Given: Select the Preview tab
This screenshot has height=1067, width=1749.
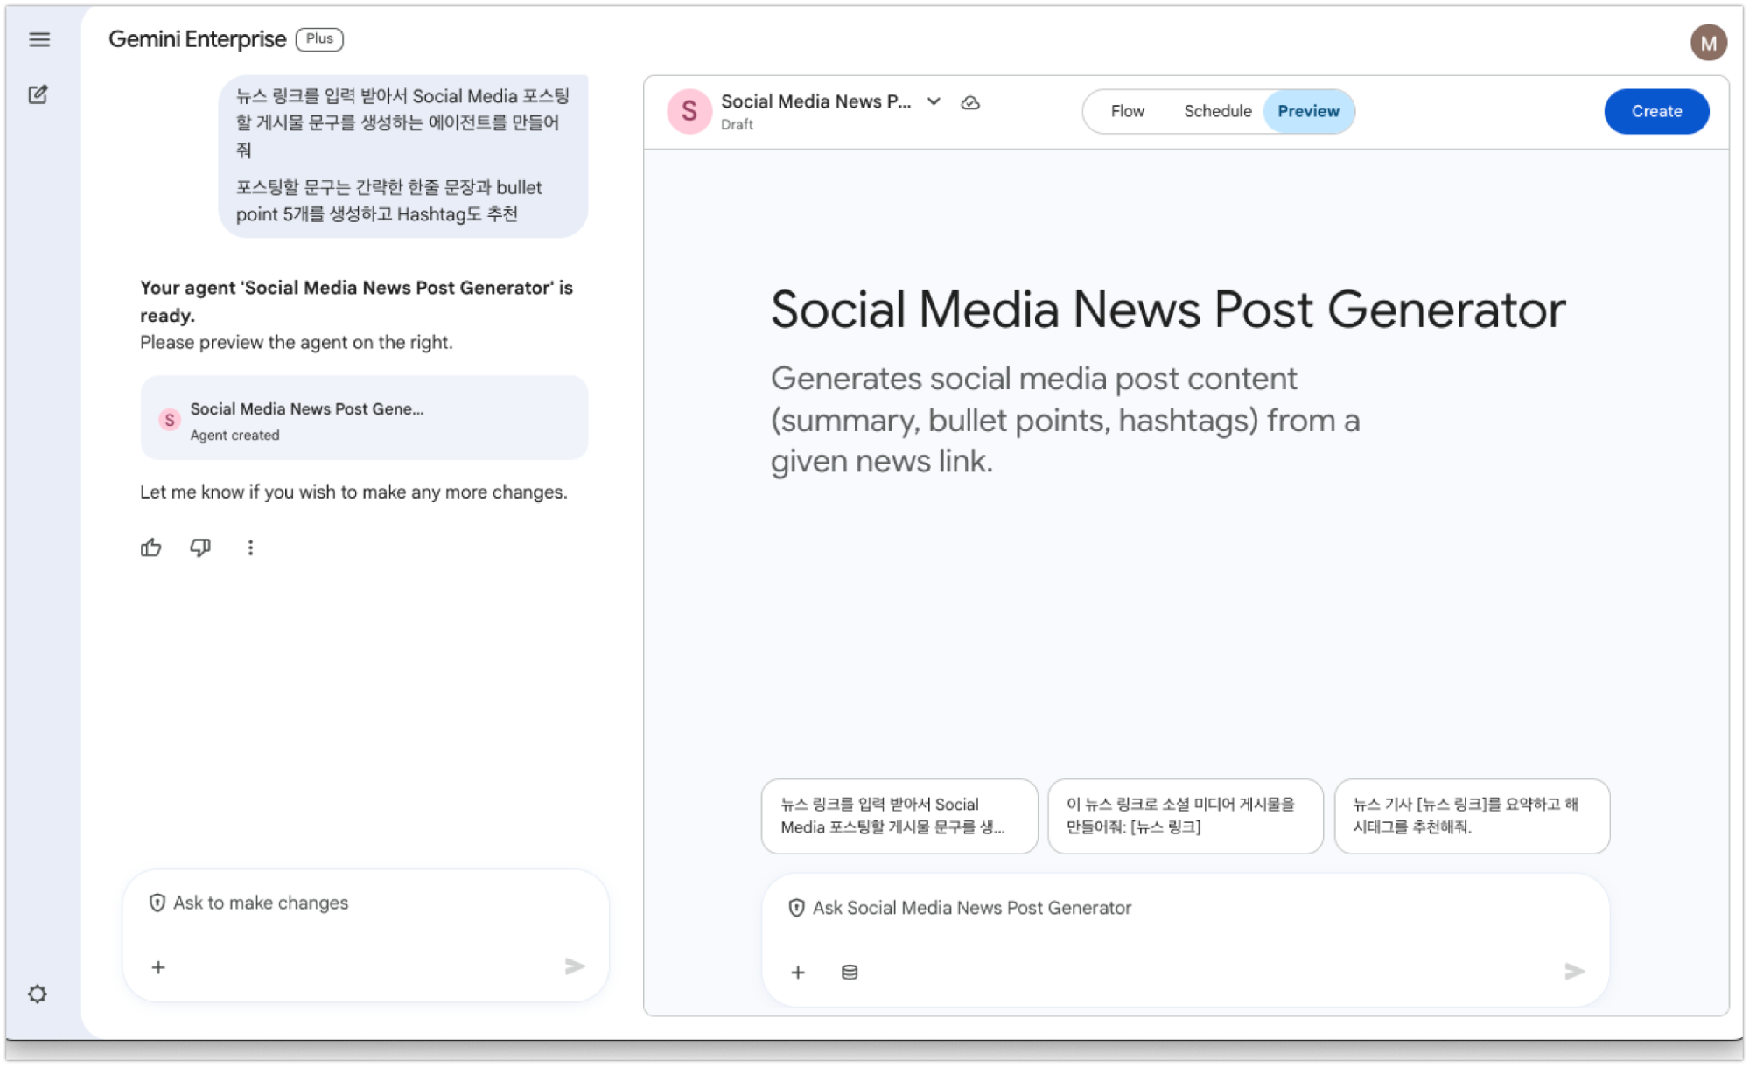Looking at the screenshot, I should [x=1308, y=111].
